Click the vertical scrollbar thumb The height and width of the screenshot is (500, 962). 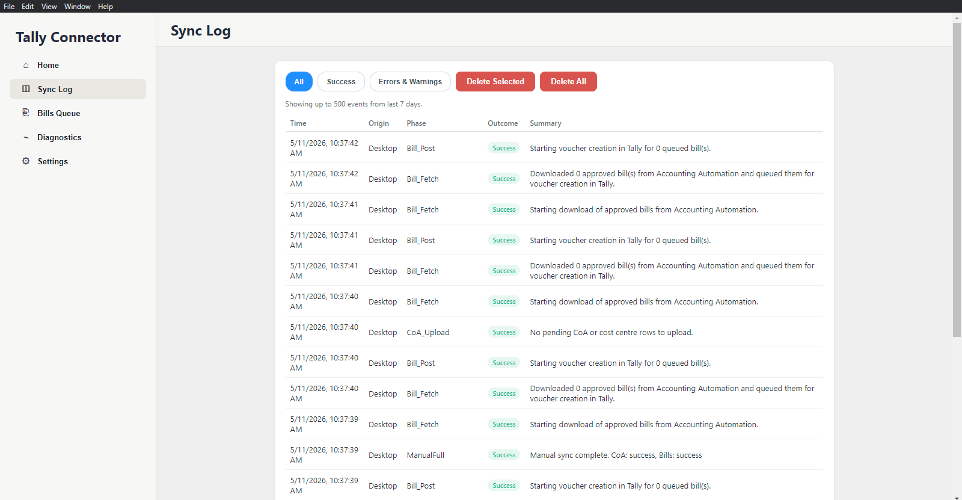click(x=957, y=179)
